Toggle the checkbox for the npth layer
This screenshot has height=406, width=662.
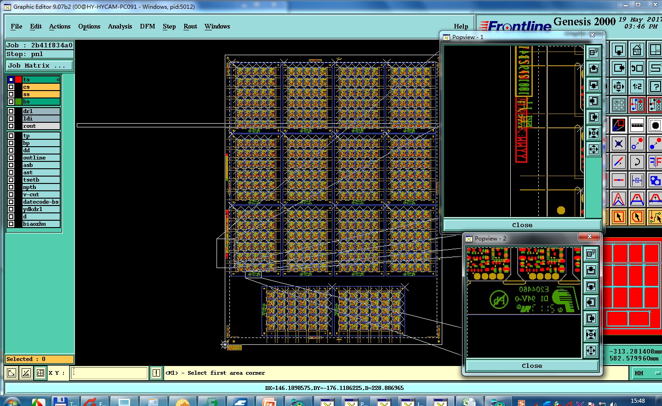click(x=11, y=187)
